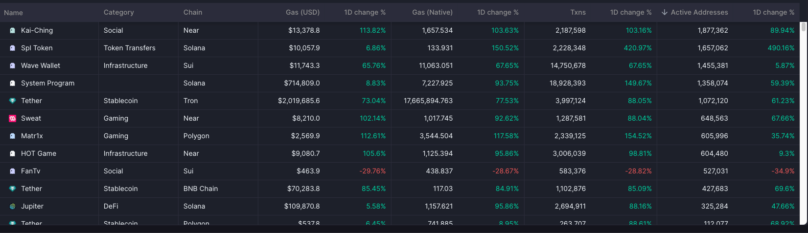The height and width of the screenshot is (233, 808).
Task: Click the 17,665,894.763 native gas value
Action: 428,101
